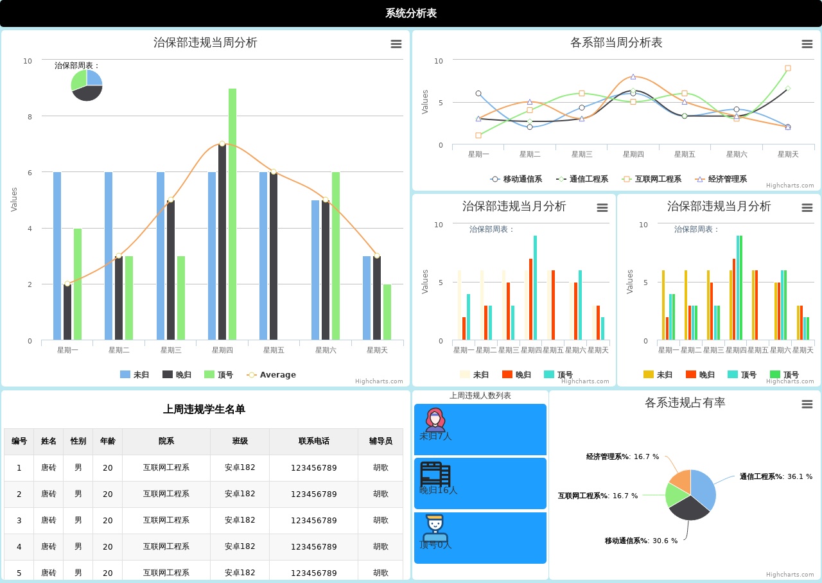The height and width of the screenshot is (583, 822).
Task: Click row number 3 cell in table
Action: 19,521
